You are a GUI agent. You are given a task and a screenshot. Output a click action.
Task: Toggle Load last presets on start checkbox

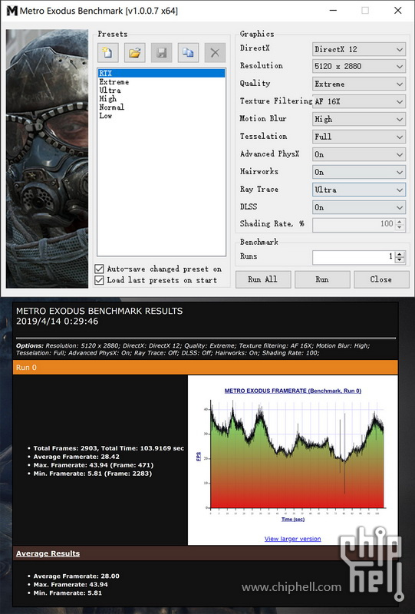pyautogui.click(x=100, y=280)
